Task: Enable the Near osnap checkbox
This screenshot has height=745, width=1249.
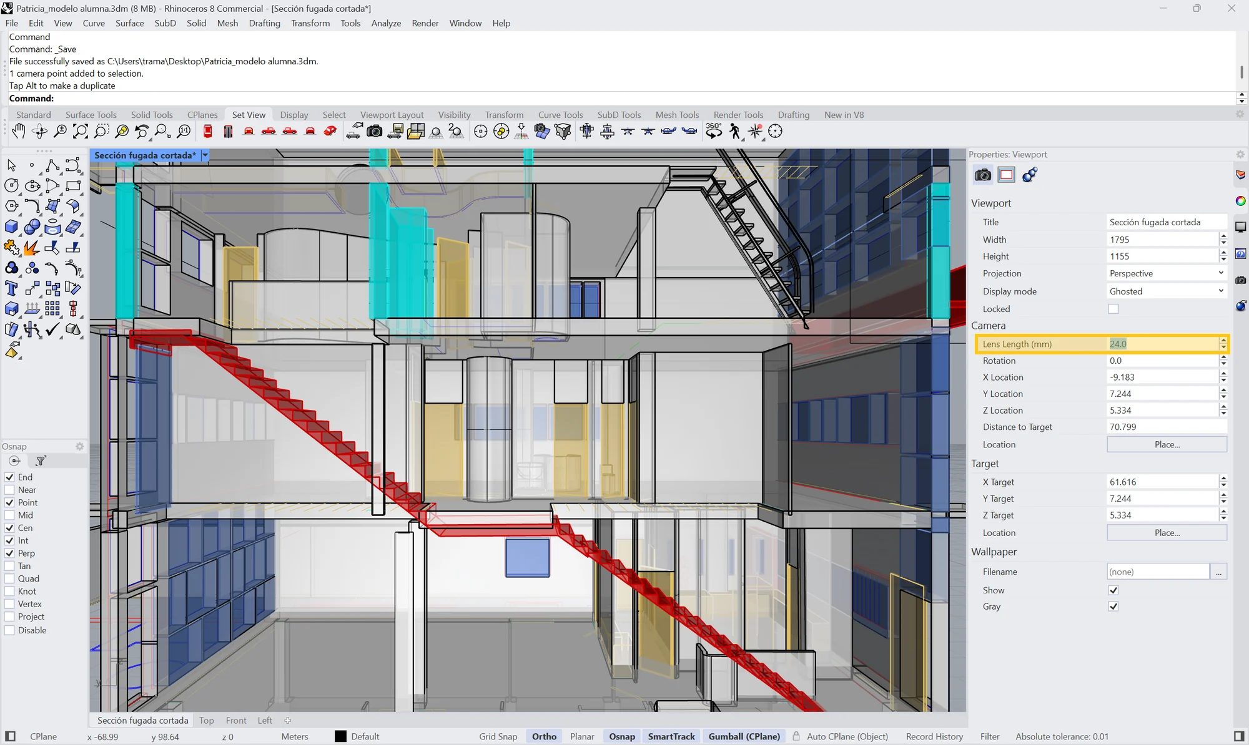Action: [x=9, y=490]
